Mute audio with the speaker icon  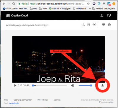tap(73, 86)
